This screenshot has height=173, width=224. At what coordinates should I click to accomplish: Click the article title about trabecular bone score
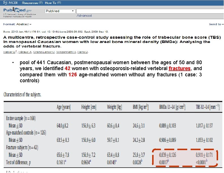click(112, 42)
